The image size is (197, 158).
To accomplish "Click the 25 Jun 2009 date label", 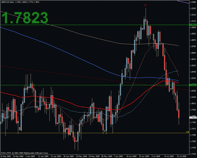I will click(x=144, y=156).
